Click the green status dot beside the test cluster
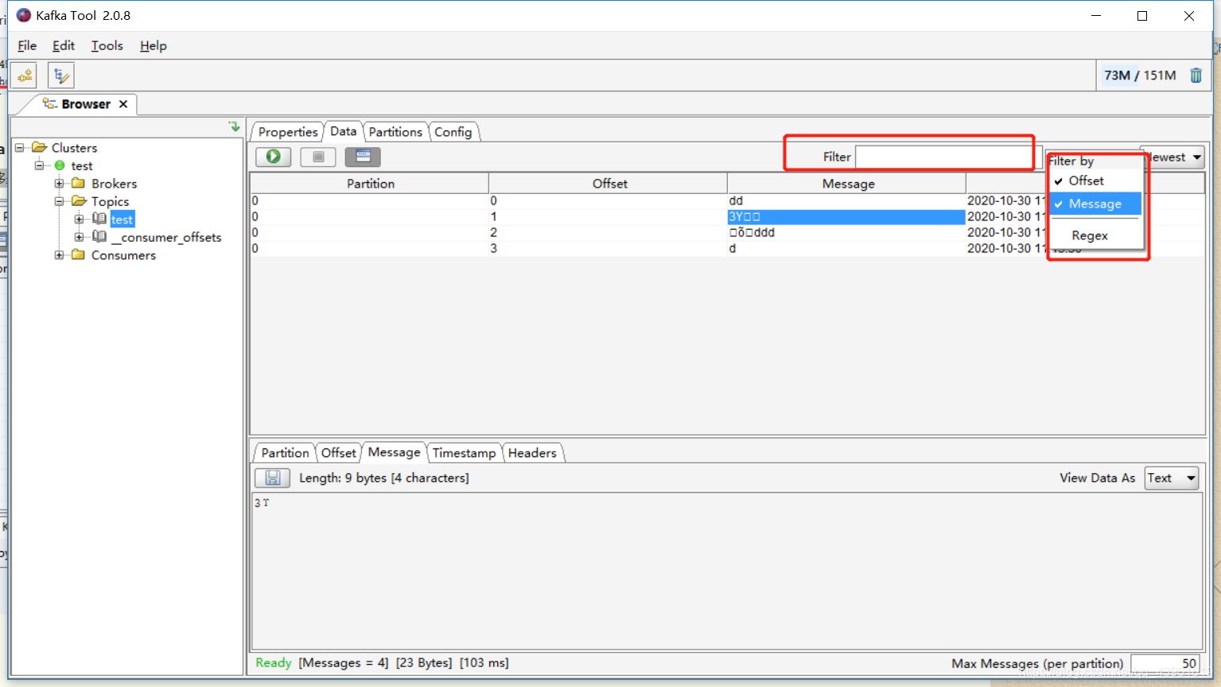This screenshot has width=1221, height=687. coord(60,165)
